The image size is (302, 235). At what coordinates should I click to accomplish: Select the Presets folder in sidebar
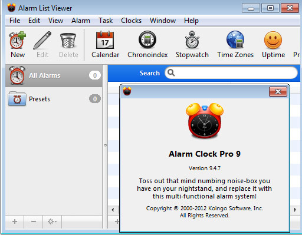[54, 99]
